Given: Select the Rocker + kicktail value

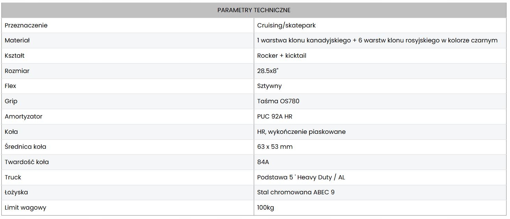Looking at the screenshot, I should click(282, 56).
